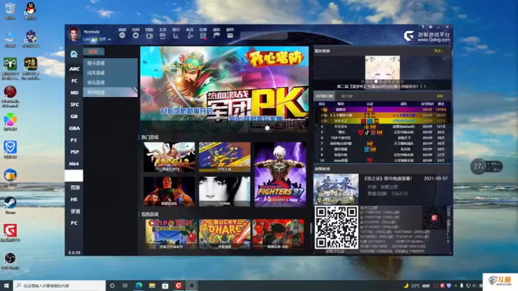Screen dimensions: 518x291
Task: Click the 苍之录 news thumbnail image
Action: point(336,189)
